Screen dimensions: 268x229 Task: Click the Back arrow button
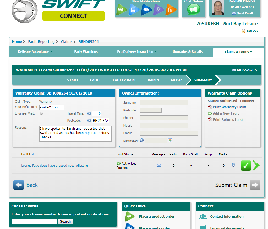(19, 185)
